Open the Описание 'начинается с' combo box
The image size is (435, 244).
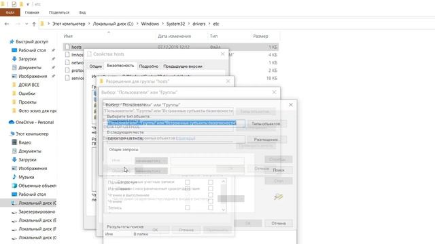tap(151, 171)
